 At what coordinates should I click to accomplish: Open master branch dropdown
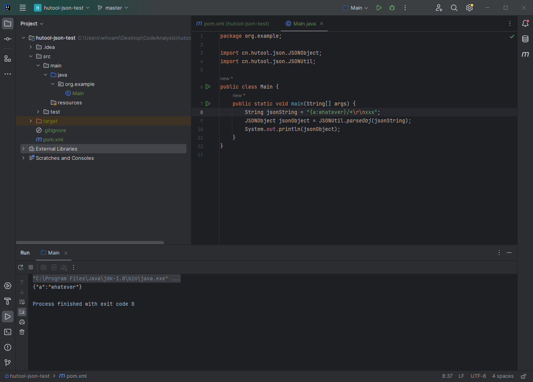pyautogui.click(x=113, y=8)
